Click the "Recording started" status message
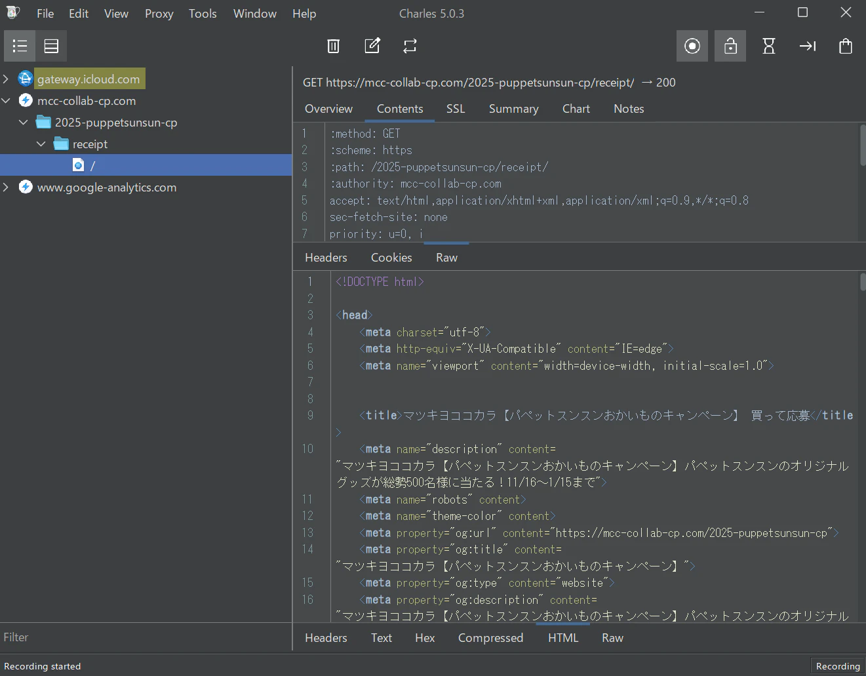This screenshot has height=676, width=866. click(43, 666)
